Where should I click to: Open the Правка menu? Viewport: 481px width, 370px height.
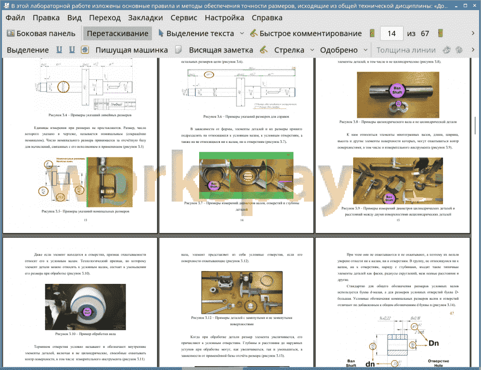point(46,18)
